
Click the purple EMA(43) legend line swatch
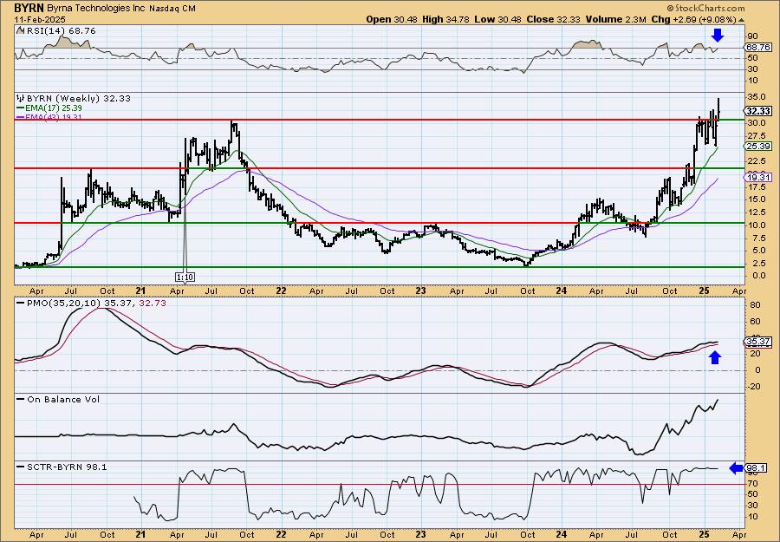21,117
